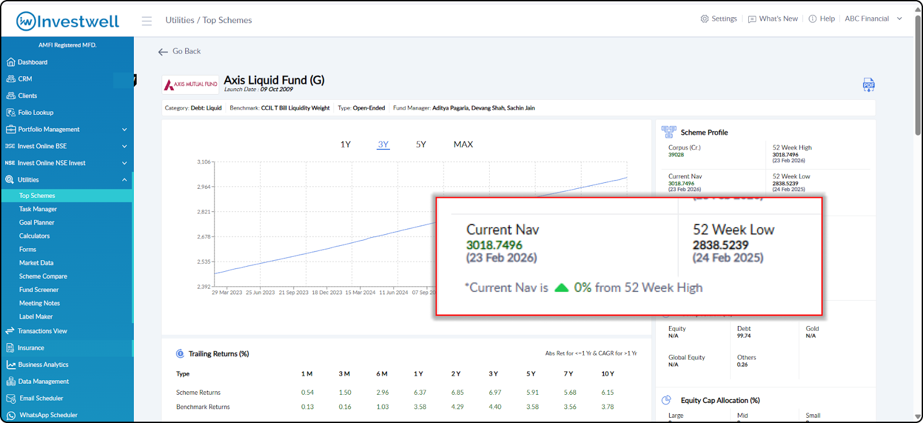This screenshot has height=423, width=923.
Task: Open Transactions View arrows icon
Action: click(10, 331)
